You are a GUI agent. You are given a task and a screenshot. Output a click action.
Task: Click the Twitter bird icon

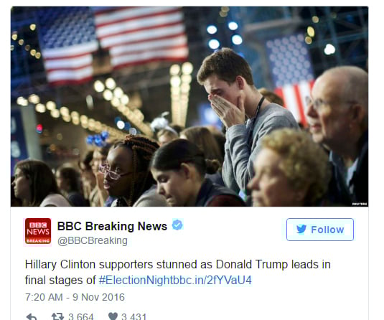[x=301, y=230]
